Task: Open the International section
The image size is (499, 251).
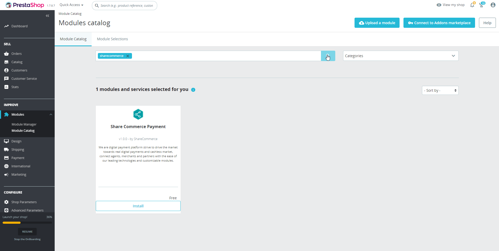Action: pyautogui.click(x=20, y=166)
